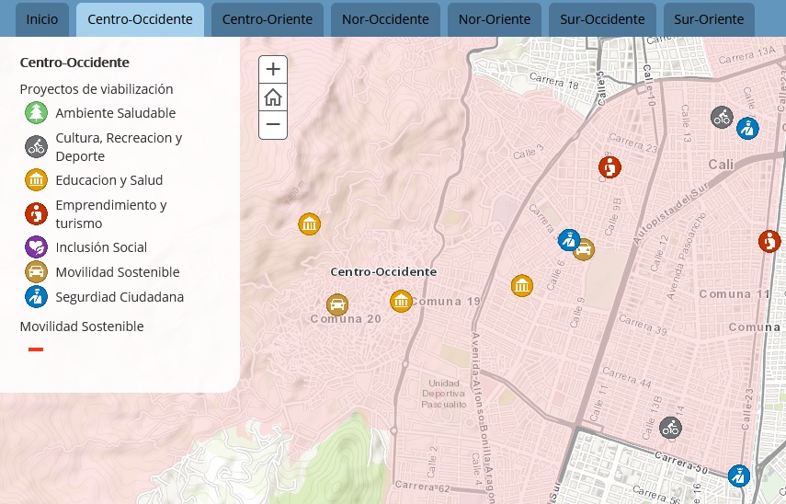
Task: Click 'Carrera 62' street label
Action: click(422, 486)
